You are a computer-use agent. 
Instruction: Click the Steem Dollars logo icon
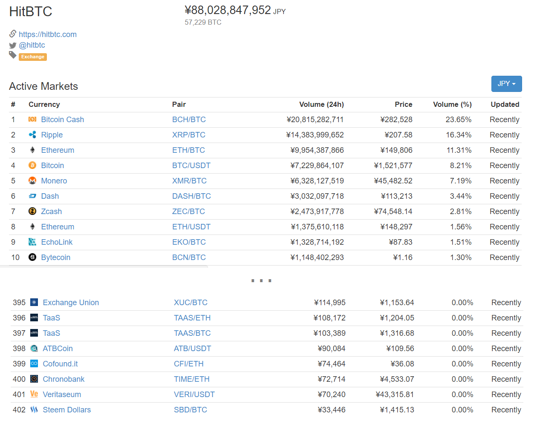[x=34, y=410]
